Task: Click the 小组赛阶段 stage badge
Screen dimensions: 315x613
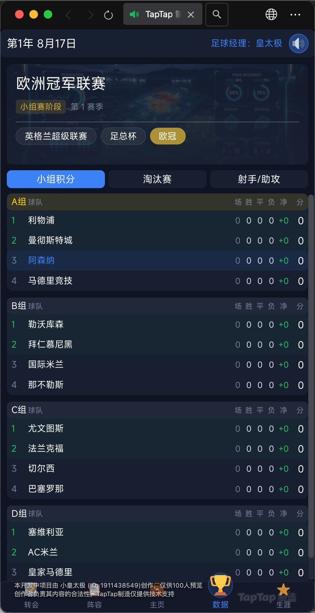Action: (x=41, y=107)
